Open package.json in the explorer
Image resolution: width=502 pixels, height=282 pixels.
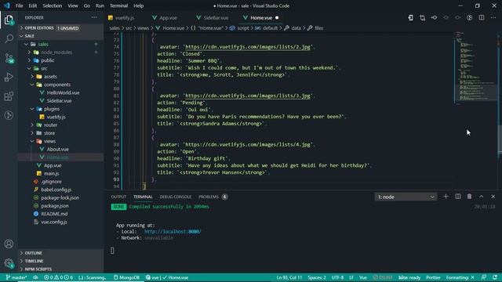[54, 206]
